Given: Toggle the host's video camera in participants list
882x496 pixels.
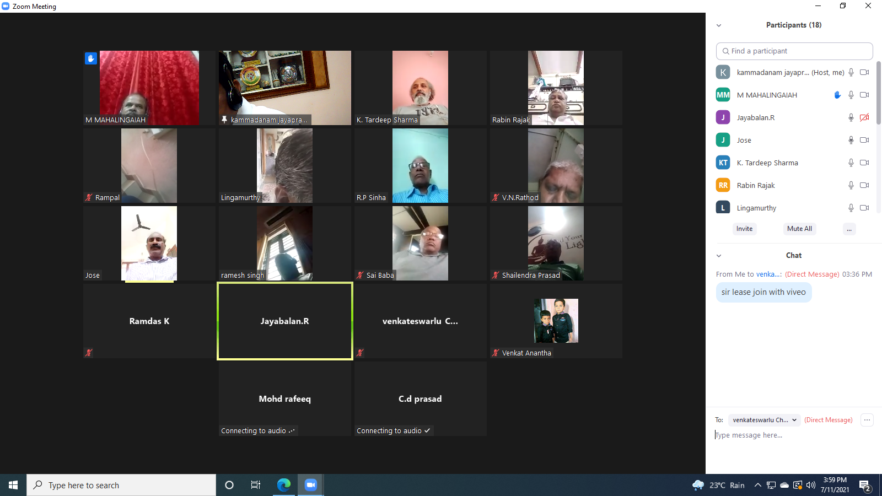Looking at the screenshot, I should (x=864, y=72).
